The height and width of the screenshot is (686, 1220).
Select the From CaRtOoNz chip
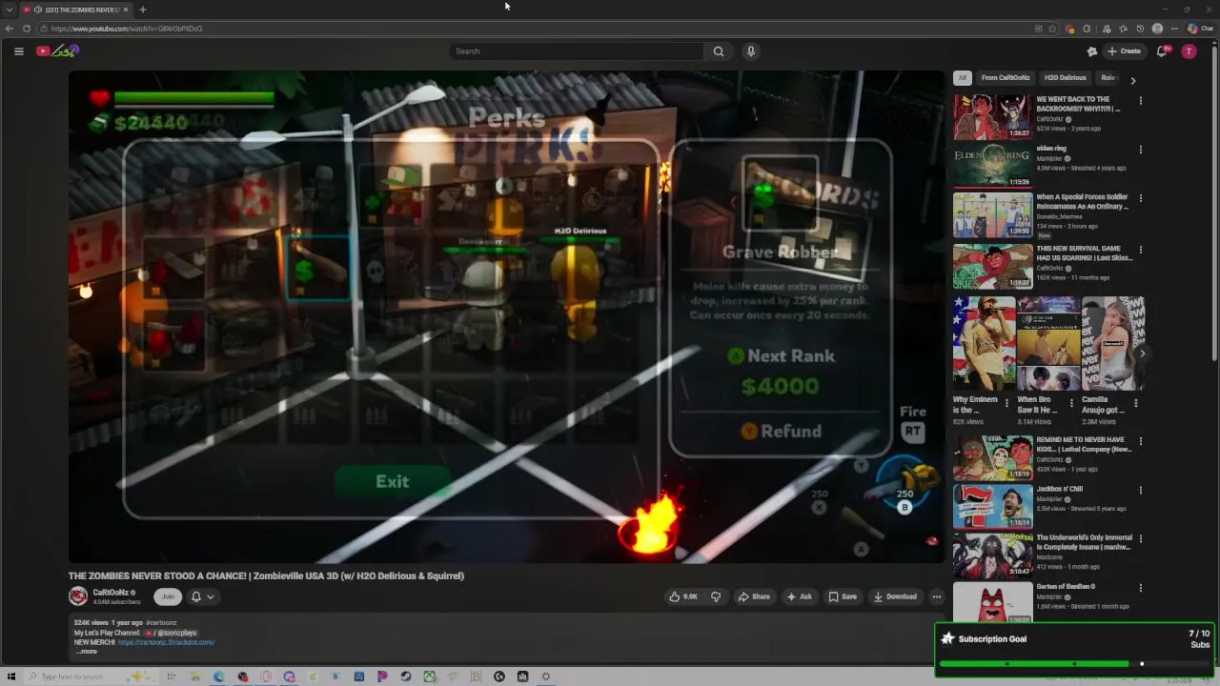point(1006,78)
